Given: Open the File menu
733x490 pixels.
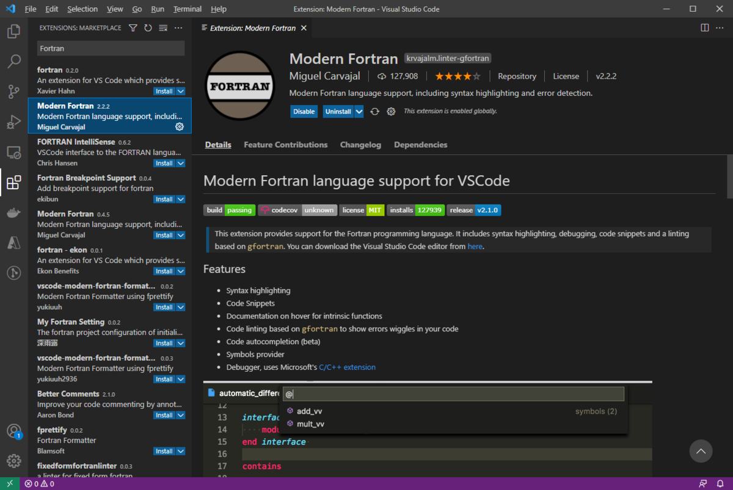Looking at the screenshot, I should 31,9.
